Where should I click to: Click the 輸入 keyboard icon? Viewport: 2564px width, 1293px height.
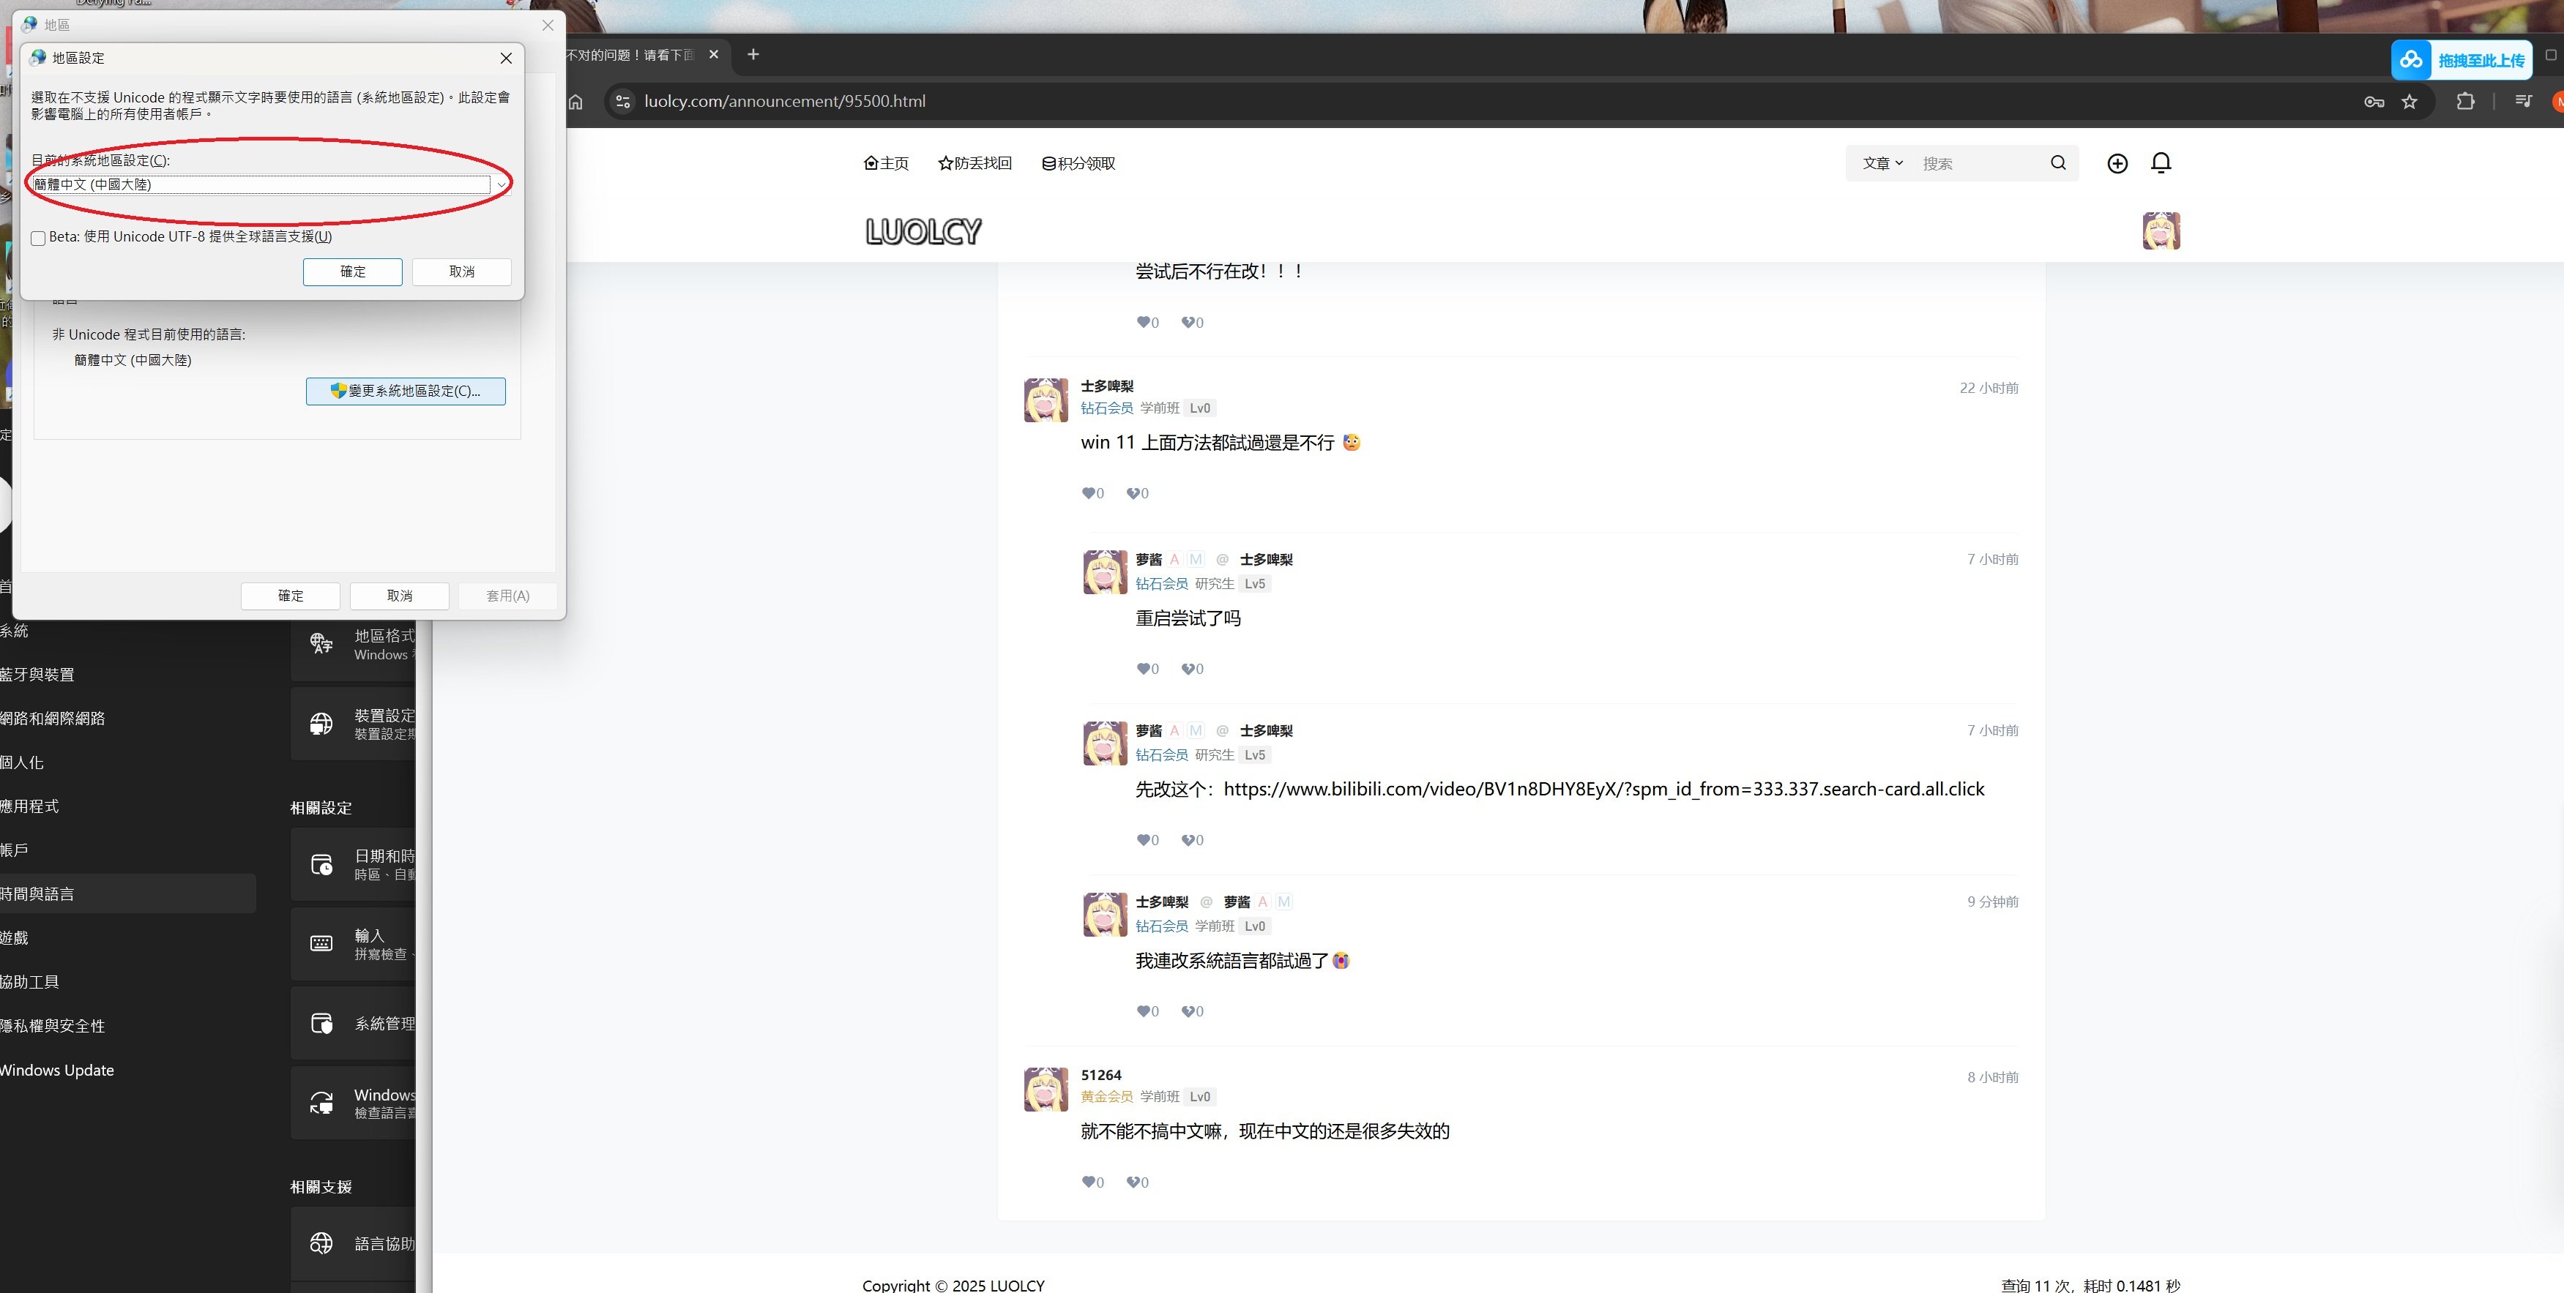coord(321,943)
